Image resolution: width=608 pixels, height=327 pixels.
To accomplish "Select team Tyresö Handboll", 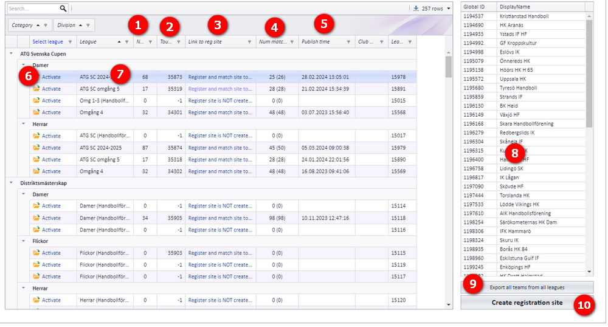I will 518,88.
